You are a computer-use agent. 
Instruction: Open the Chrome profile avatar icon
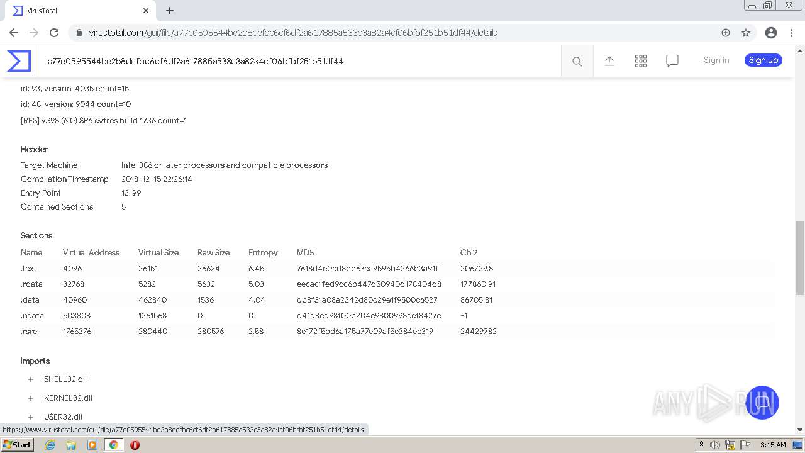coord(771,33)
